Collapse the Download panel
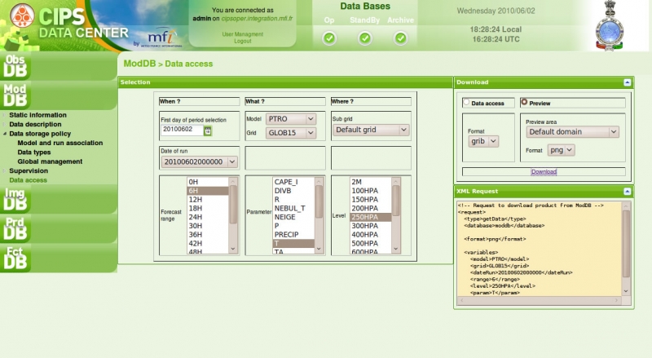Screen dimensions: 652x358 (627, 82)
